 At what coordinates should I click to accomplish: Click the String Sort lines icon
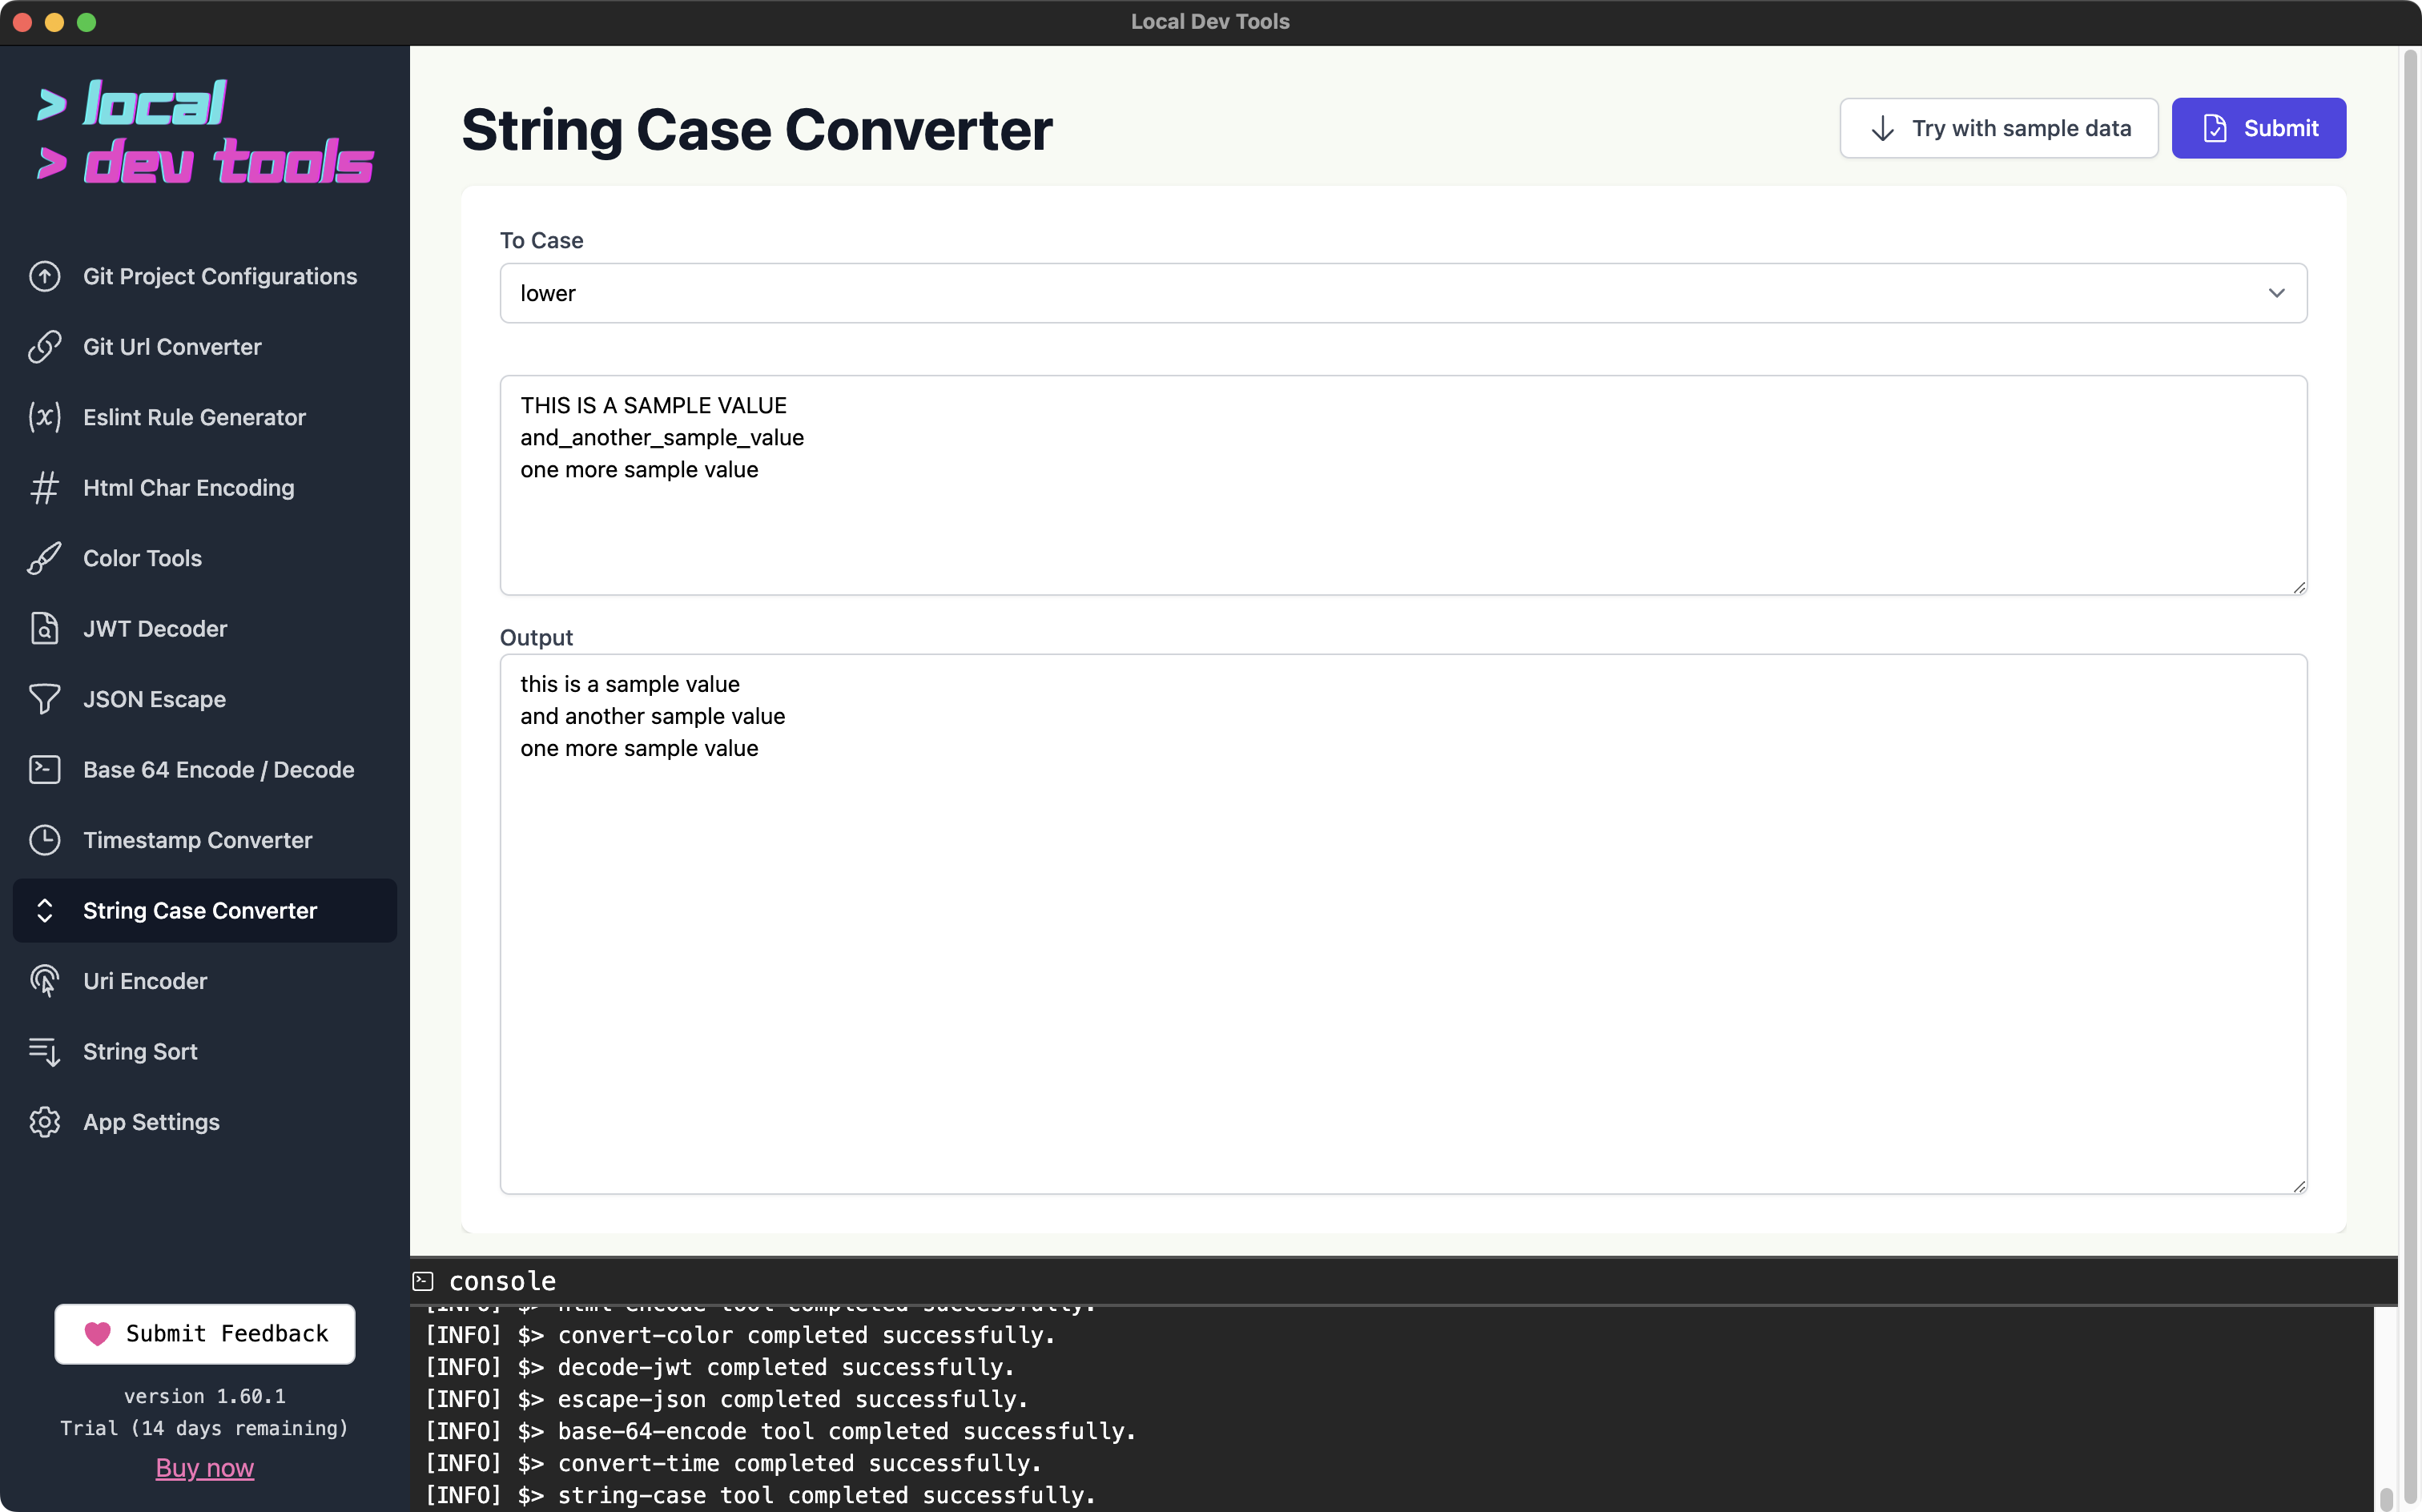(45, 1052)
